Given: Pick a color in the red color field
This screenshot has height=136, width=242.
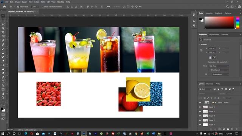Looking at the screenshot, I should 219,23.
